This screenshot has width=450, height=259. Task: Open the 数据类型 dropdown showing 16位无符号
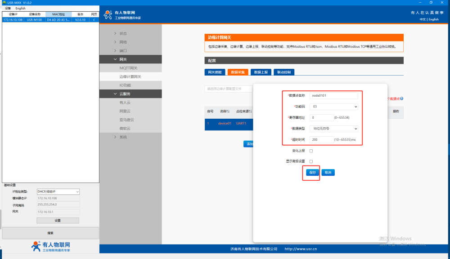(x=334, y=129)
